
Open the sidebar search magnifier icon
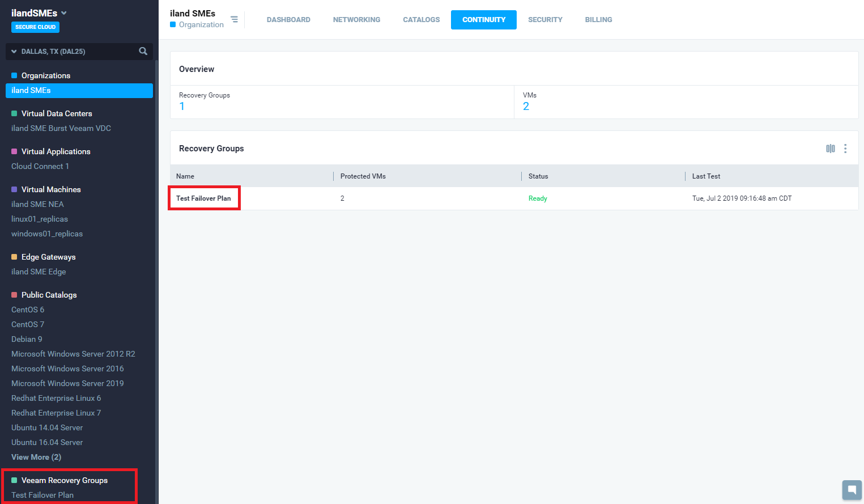(143, 51)
